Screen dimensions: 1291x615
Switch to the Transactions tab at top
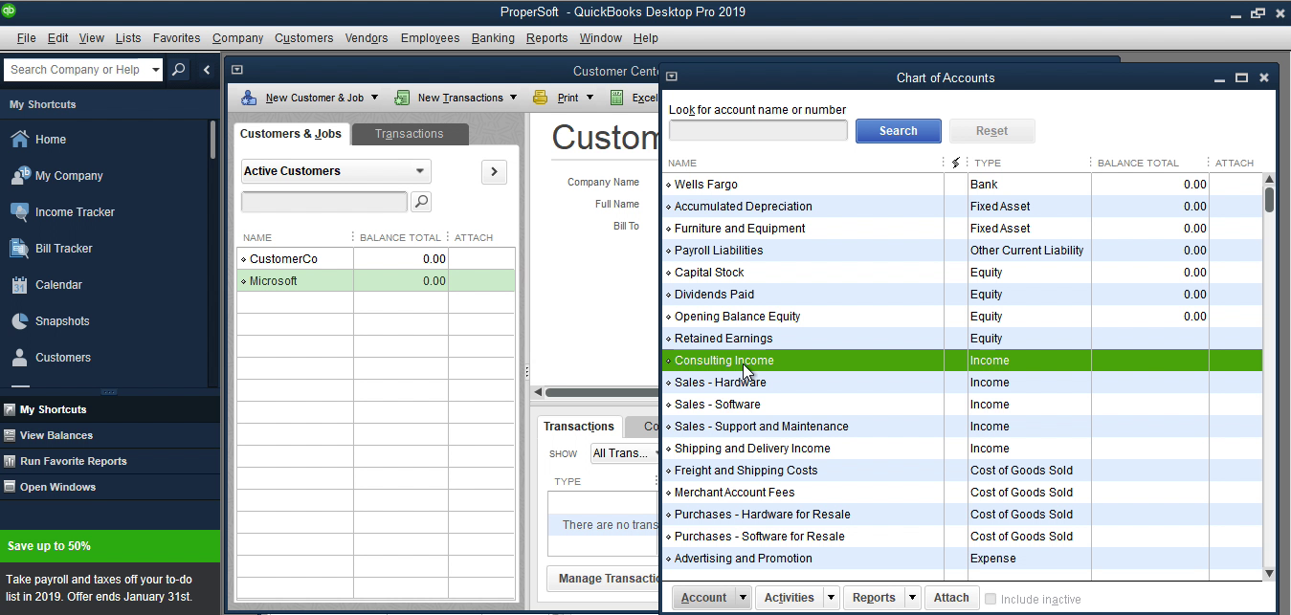point(410,134)
